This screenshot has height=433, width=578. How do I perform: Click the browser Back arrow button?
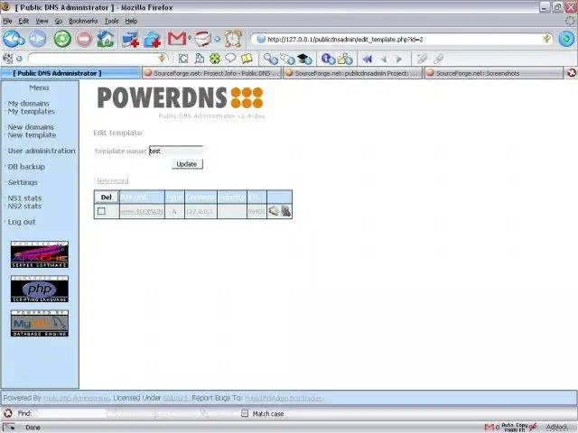[x=14, y=39]
